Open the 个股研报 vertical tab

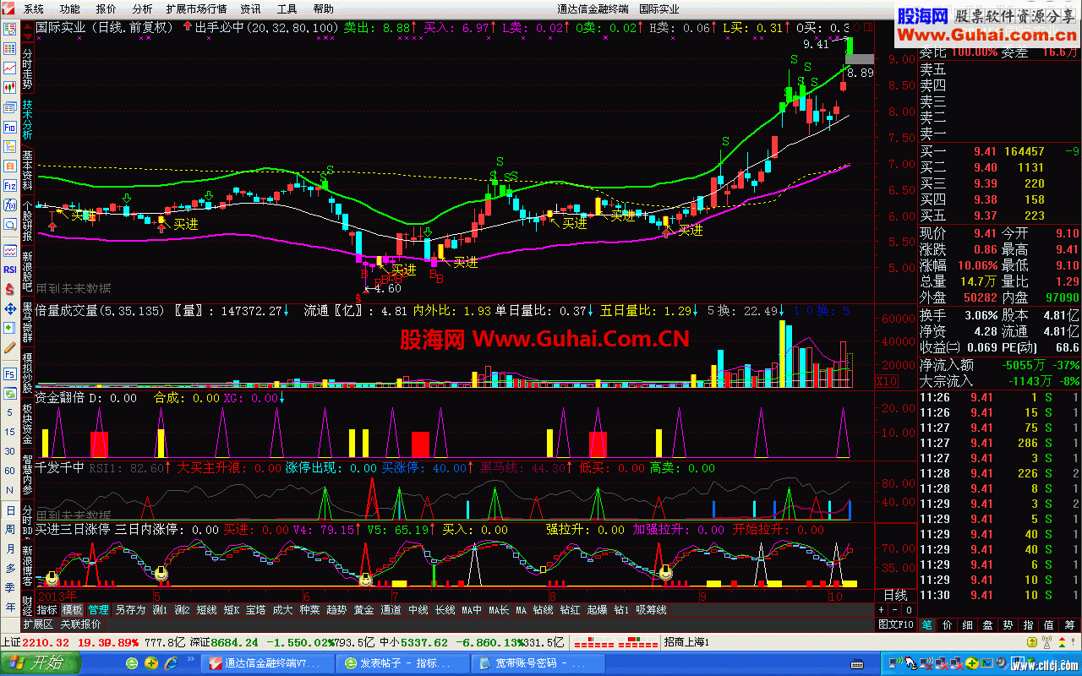point(28,221)
